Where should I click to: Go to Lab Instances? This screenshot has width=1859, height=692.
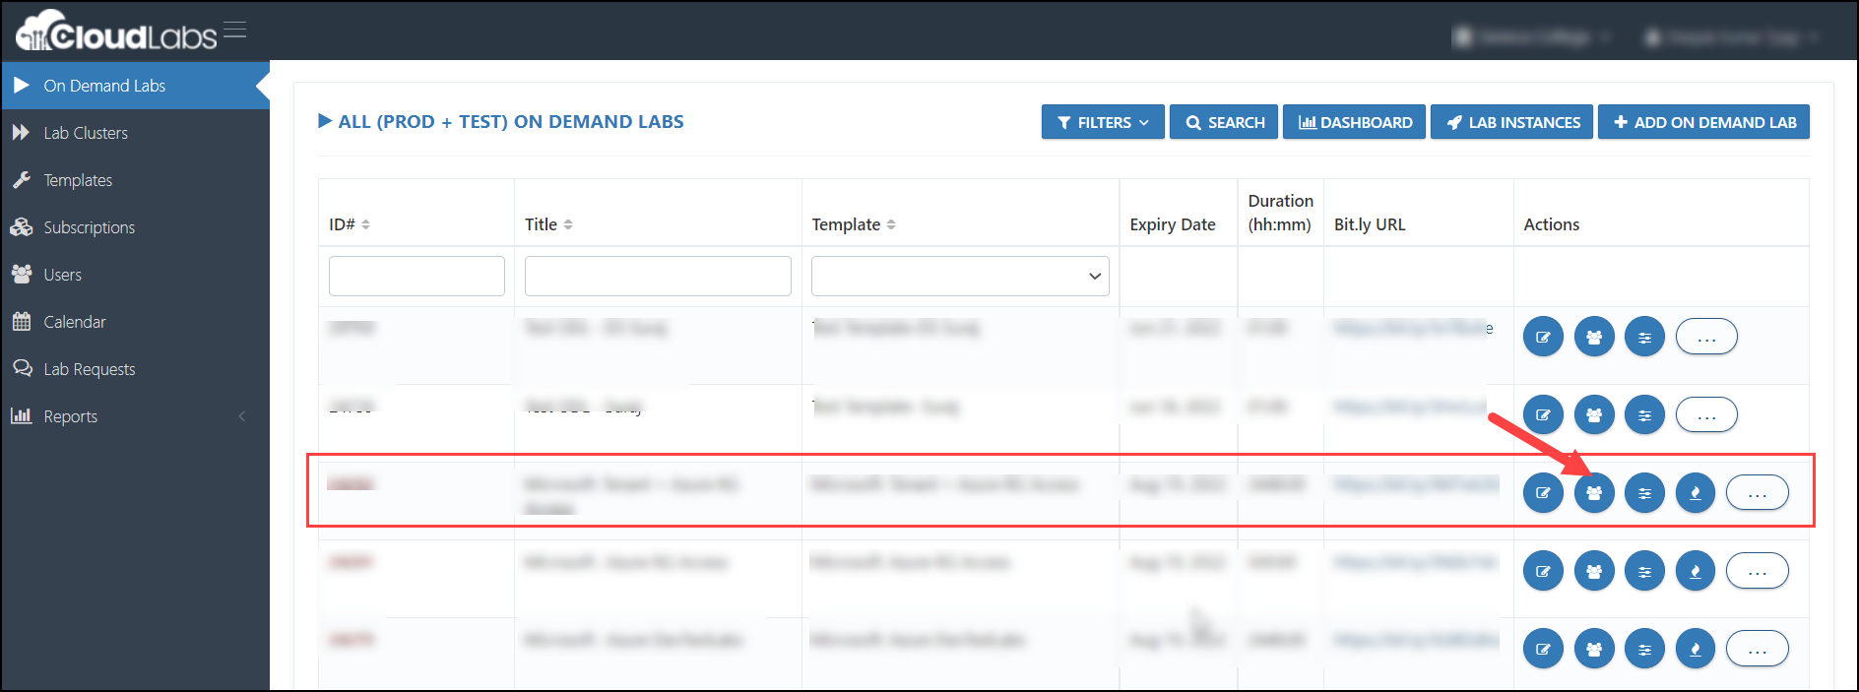pyautogui.click(x=1511, y=122)
